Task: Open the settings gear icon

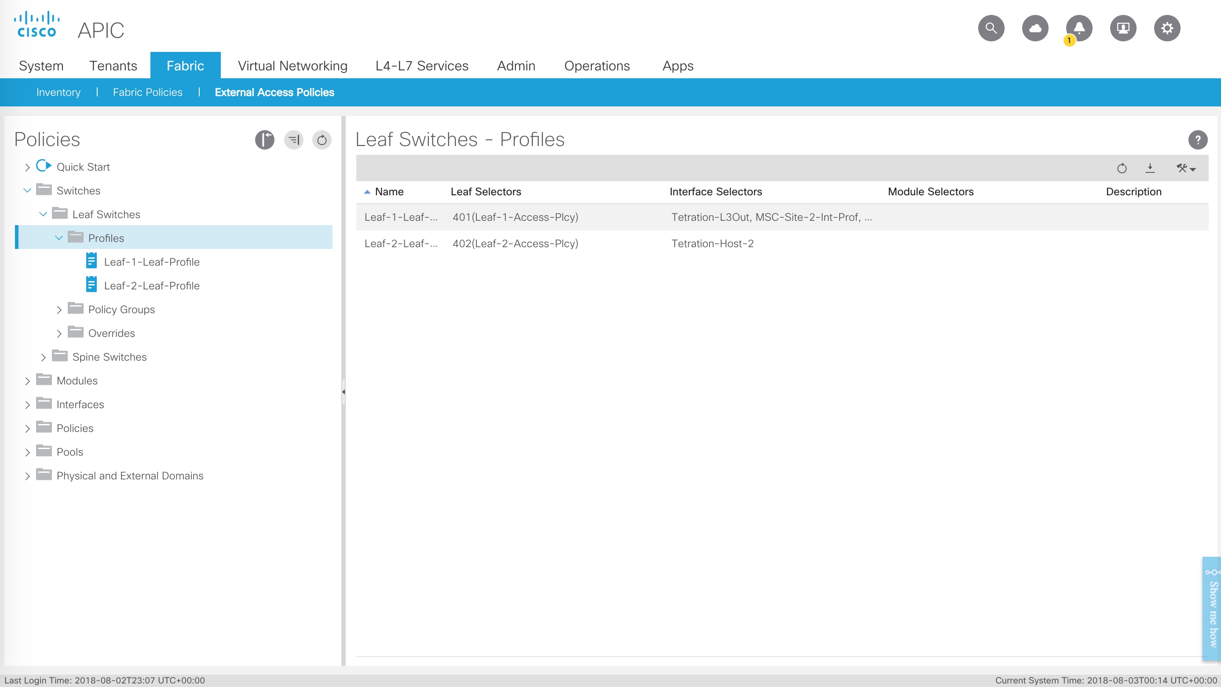Action: point(1166,29)
